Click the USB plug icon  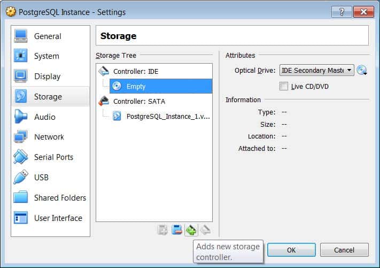[21, 177]
